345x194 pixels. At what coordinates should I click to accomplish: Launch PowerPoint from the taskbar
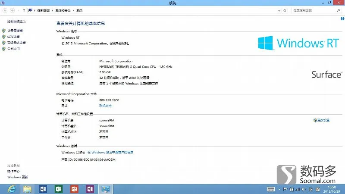pos(74,189)
